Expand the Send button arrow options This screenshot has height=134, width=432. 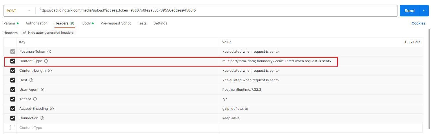(424, 11)
